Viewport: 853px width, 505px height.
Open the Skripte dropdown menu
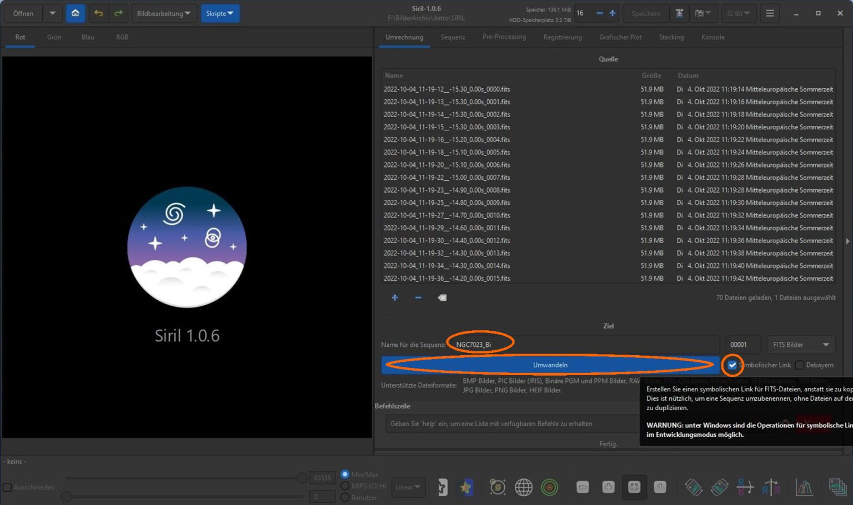pyautogui.click(x=220, y=13)
